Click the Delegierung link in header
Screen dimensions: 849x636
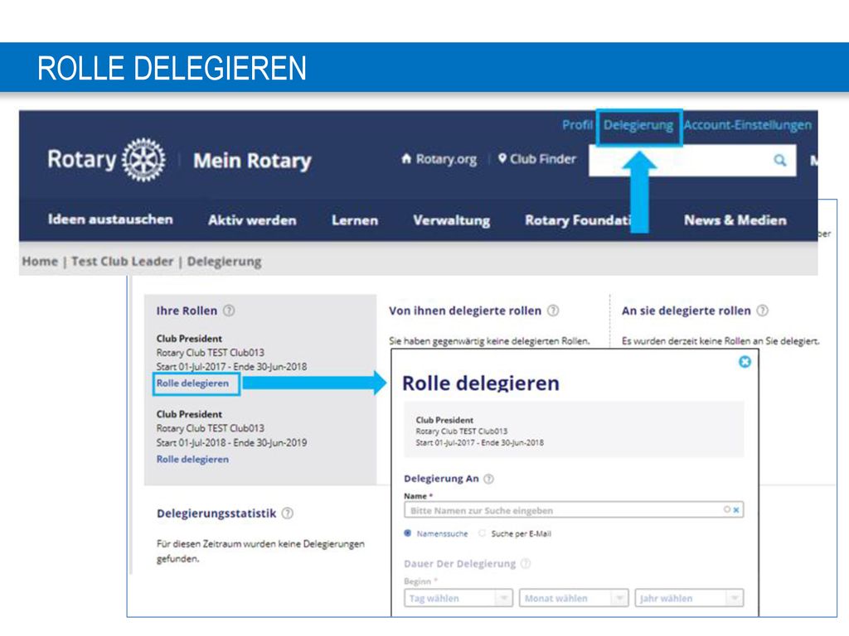tap(638, 125)
